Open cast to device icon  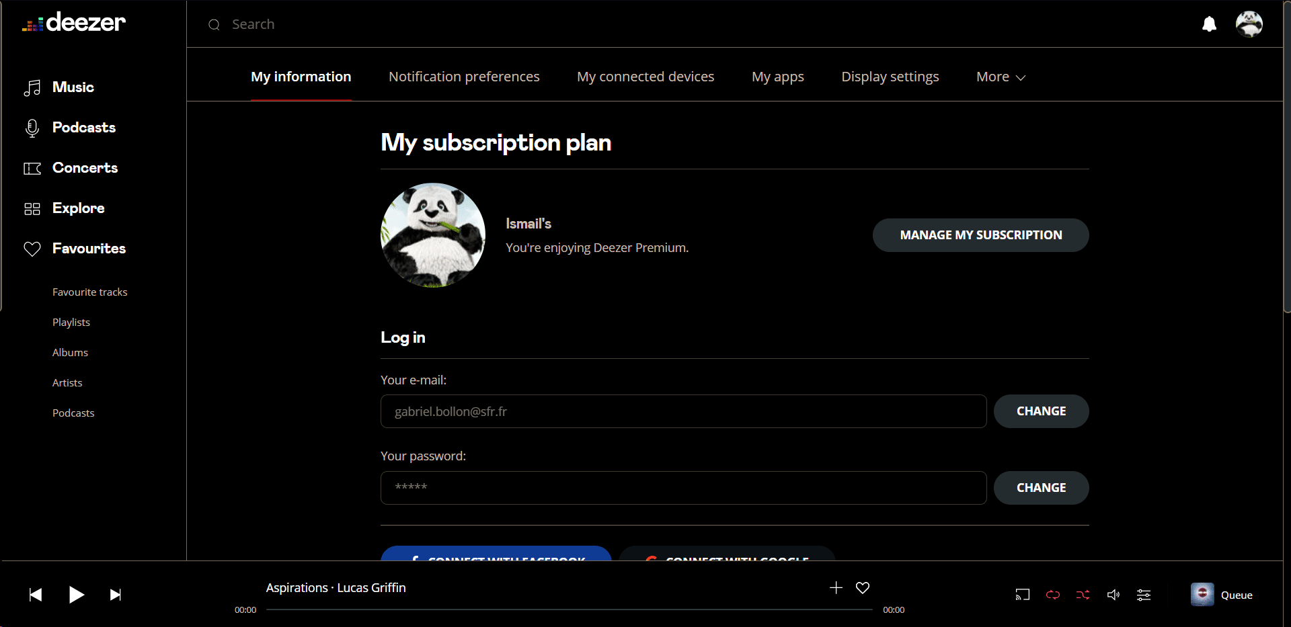pyautogui.click(x=1023, y=595)
